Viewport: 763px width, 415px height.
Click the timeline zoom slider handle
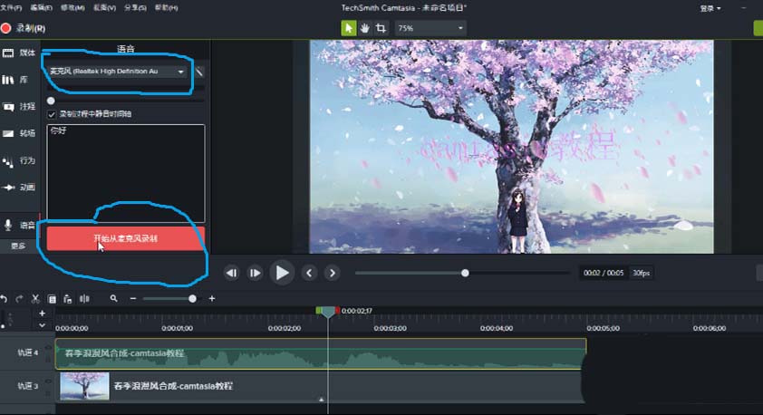click(x=192, y=299)
